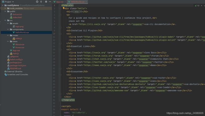Collapse the views folder
Screen dimensions: 205x116
[x=8, y=41]
